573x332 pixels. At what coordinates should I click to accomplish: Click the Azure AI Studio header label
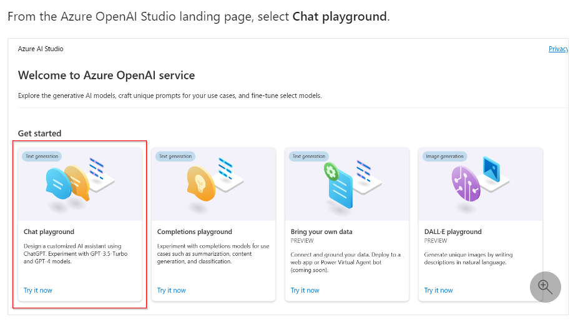(x=41, y=49)
